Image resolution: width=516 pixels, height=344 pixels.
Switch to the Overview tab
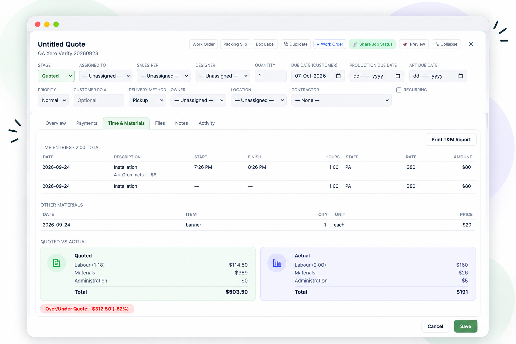56,123
